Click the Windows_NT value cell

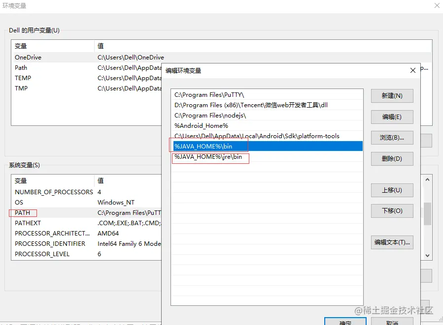coord(116,203)
